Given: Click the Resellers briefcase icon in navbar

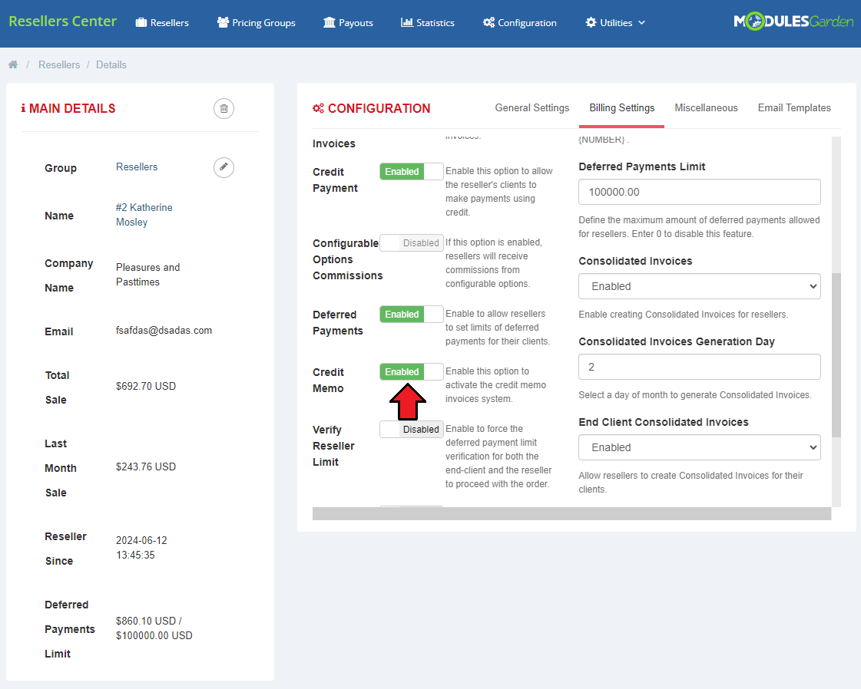Looking at the screenshot, I should pos(141,22).
